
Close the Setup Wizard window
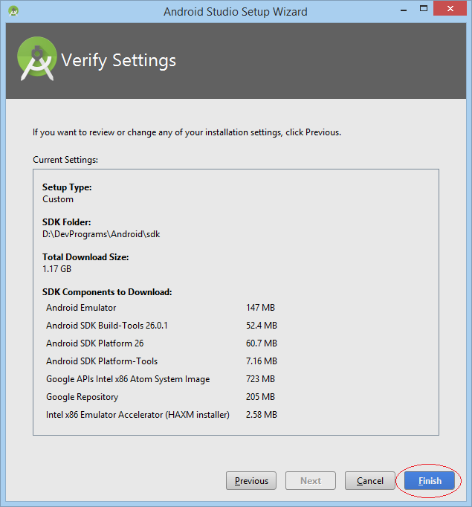point(450,9)
